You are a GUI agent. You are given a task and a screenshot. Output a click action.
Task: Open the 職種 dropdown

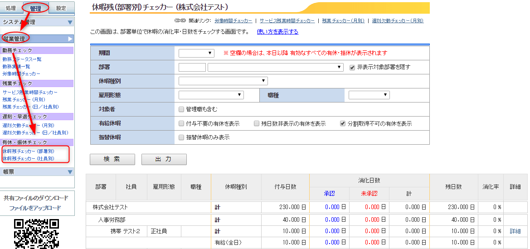[x=369, y=95]
